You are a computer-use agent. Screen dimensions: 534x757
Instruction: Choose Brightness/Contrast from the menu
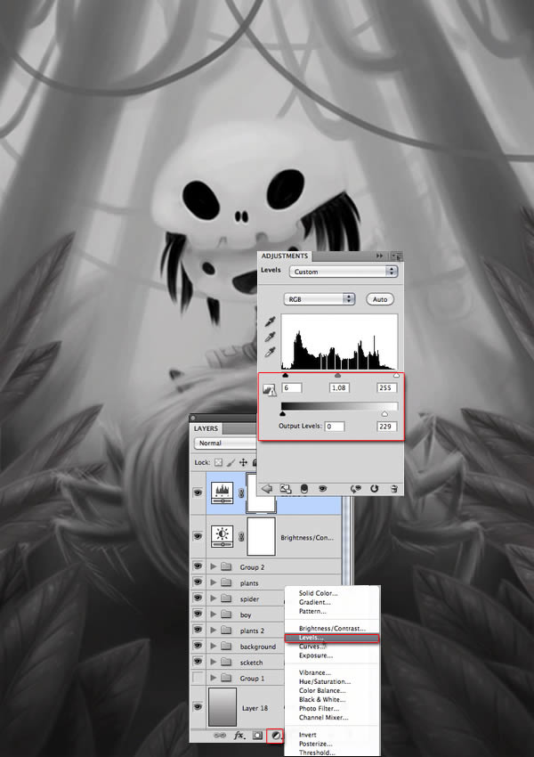[x=332, y=628]
